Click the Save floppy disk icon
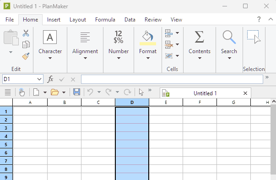 [76, 92]
